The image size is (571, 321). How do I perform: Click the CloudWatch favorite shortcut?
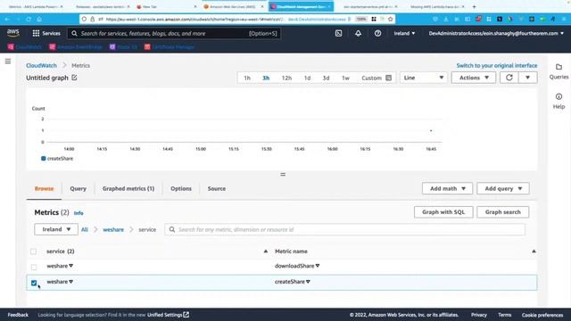[x=25, y=47]
